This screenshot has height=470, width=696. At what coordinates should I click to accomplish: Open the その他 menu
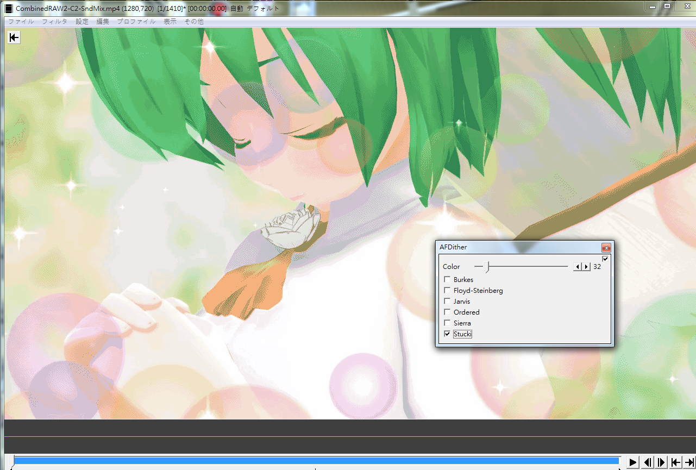pyautogui.click(x=194, y=21)
